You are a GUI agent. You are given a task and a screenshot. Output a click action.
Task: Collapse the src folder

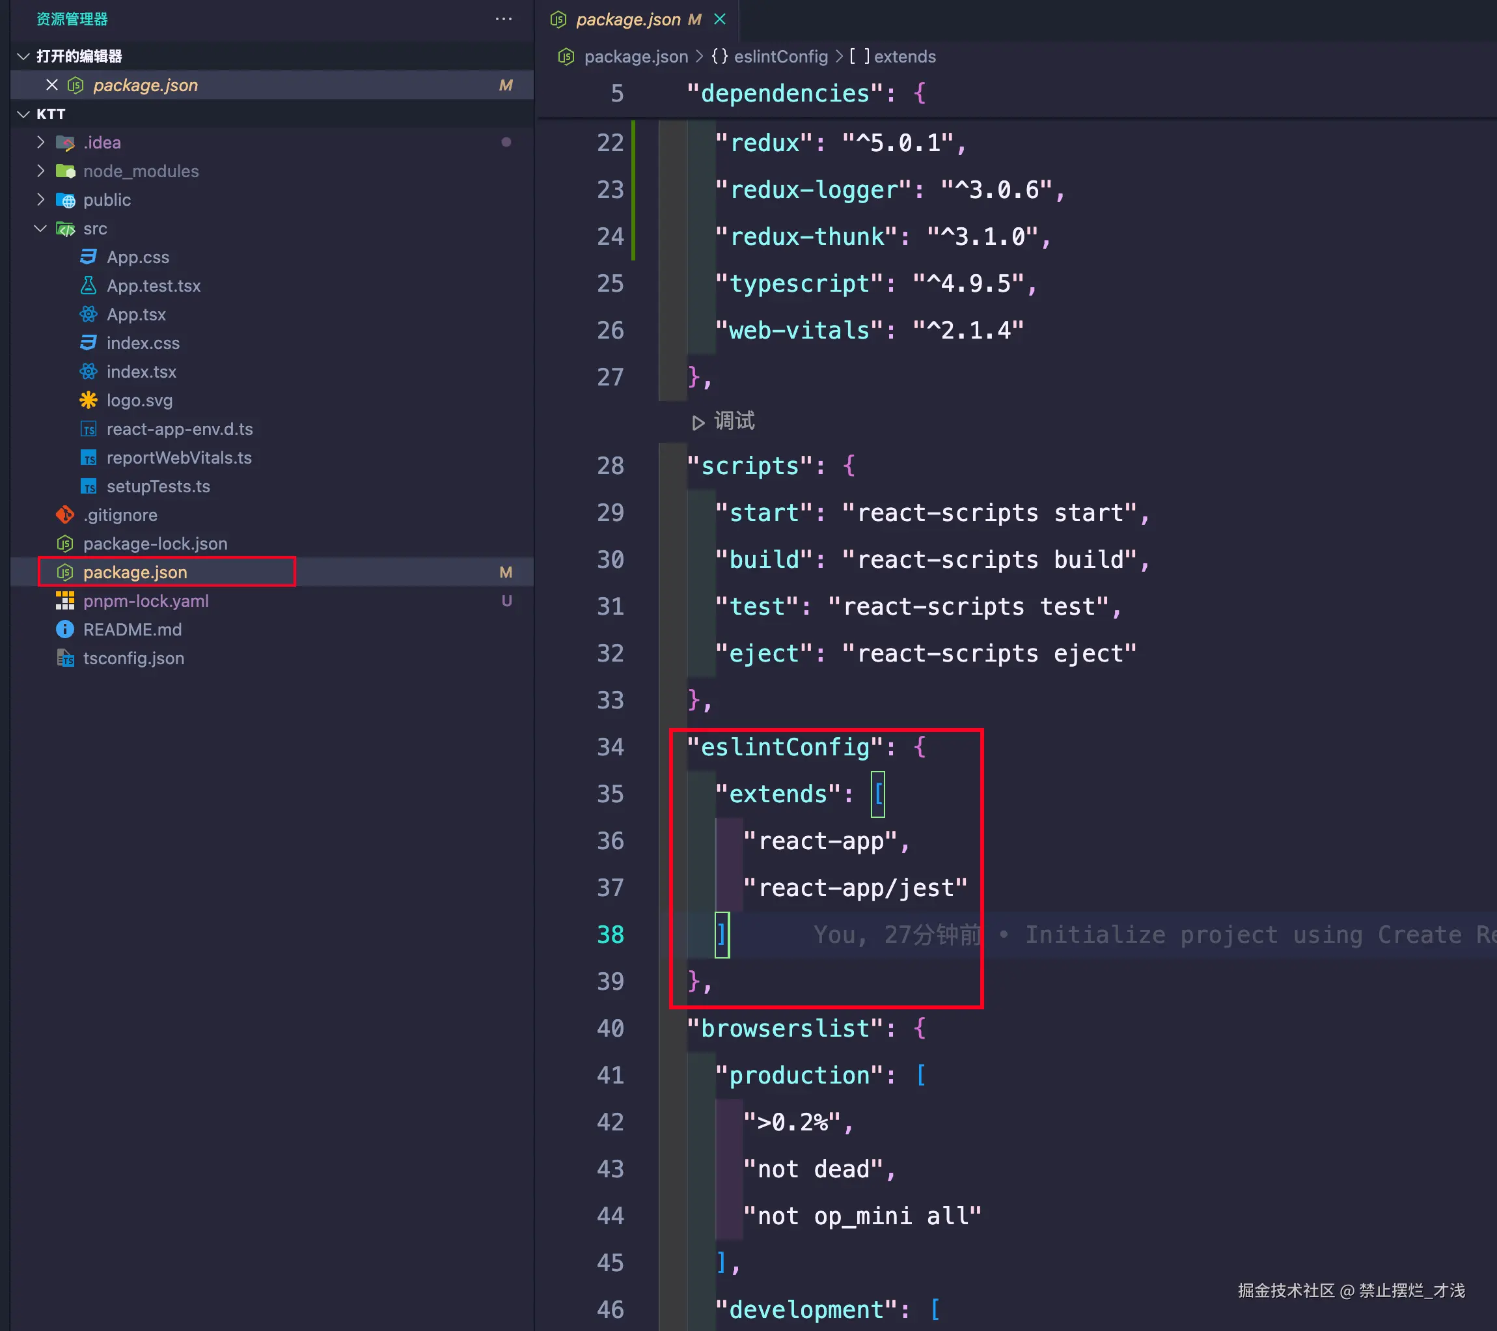41,229
